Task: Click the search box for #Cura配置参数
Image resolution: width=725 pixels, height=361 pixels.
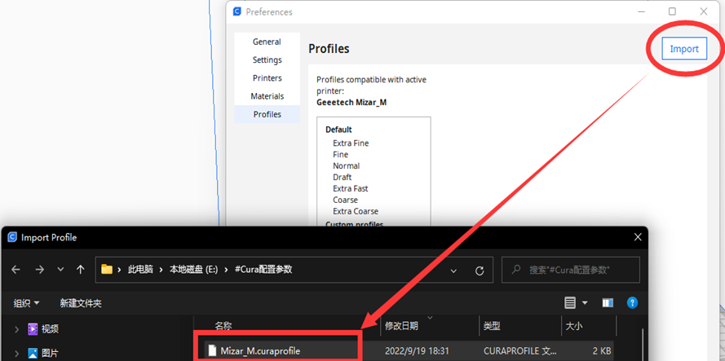Action: point(571,270)
